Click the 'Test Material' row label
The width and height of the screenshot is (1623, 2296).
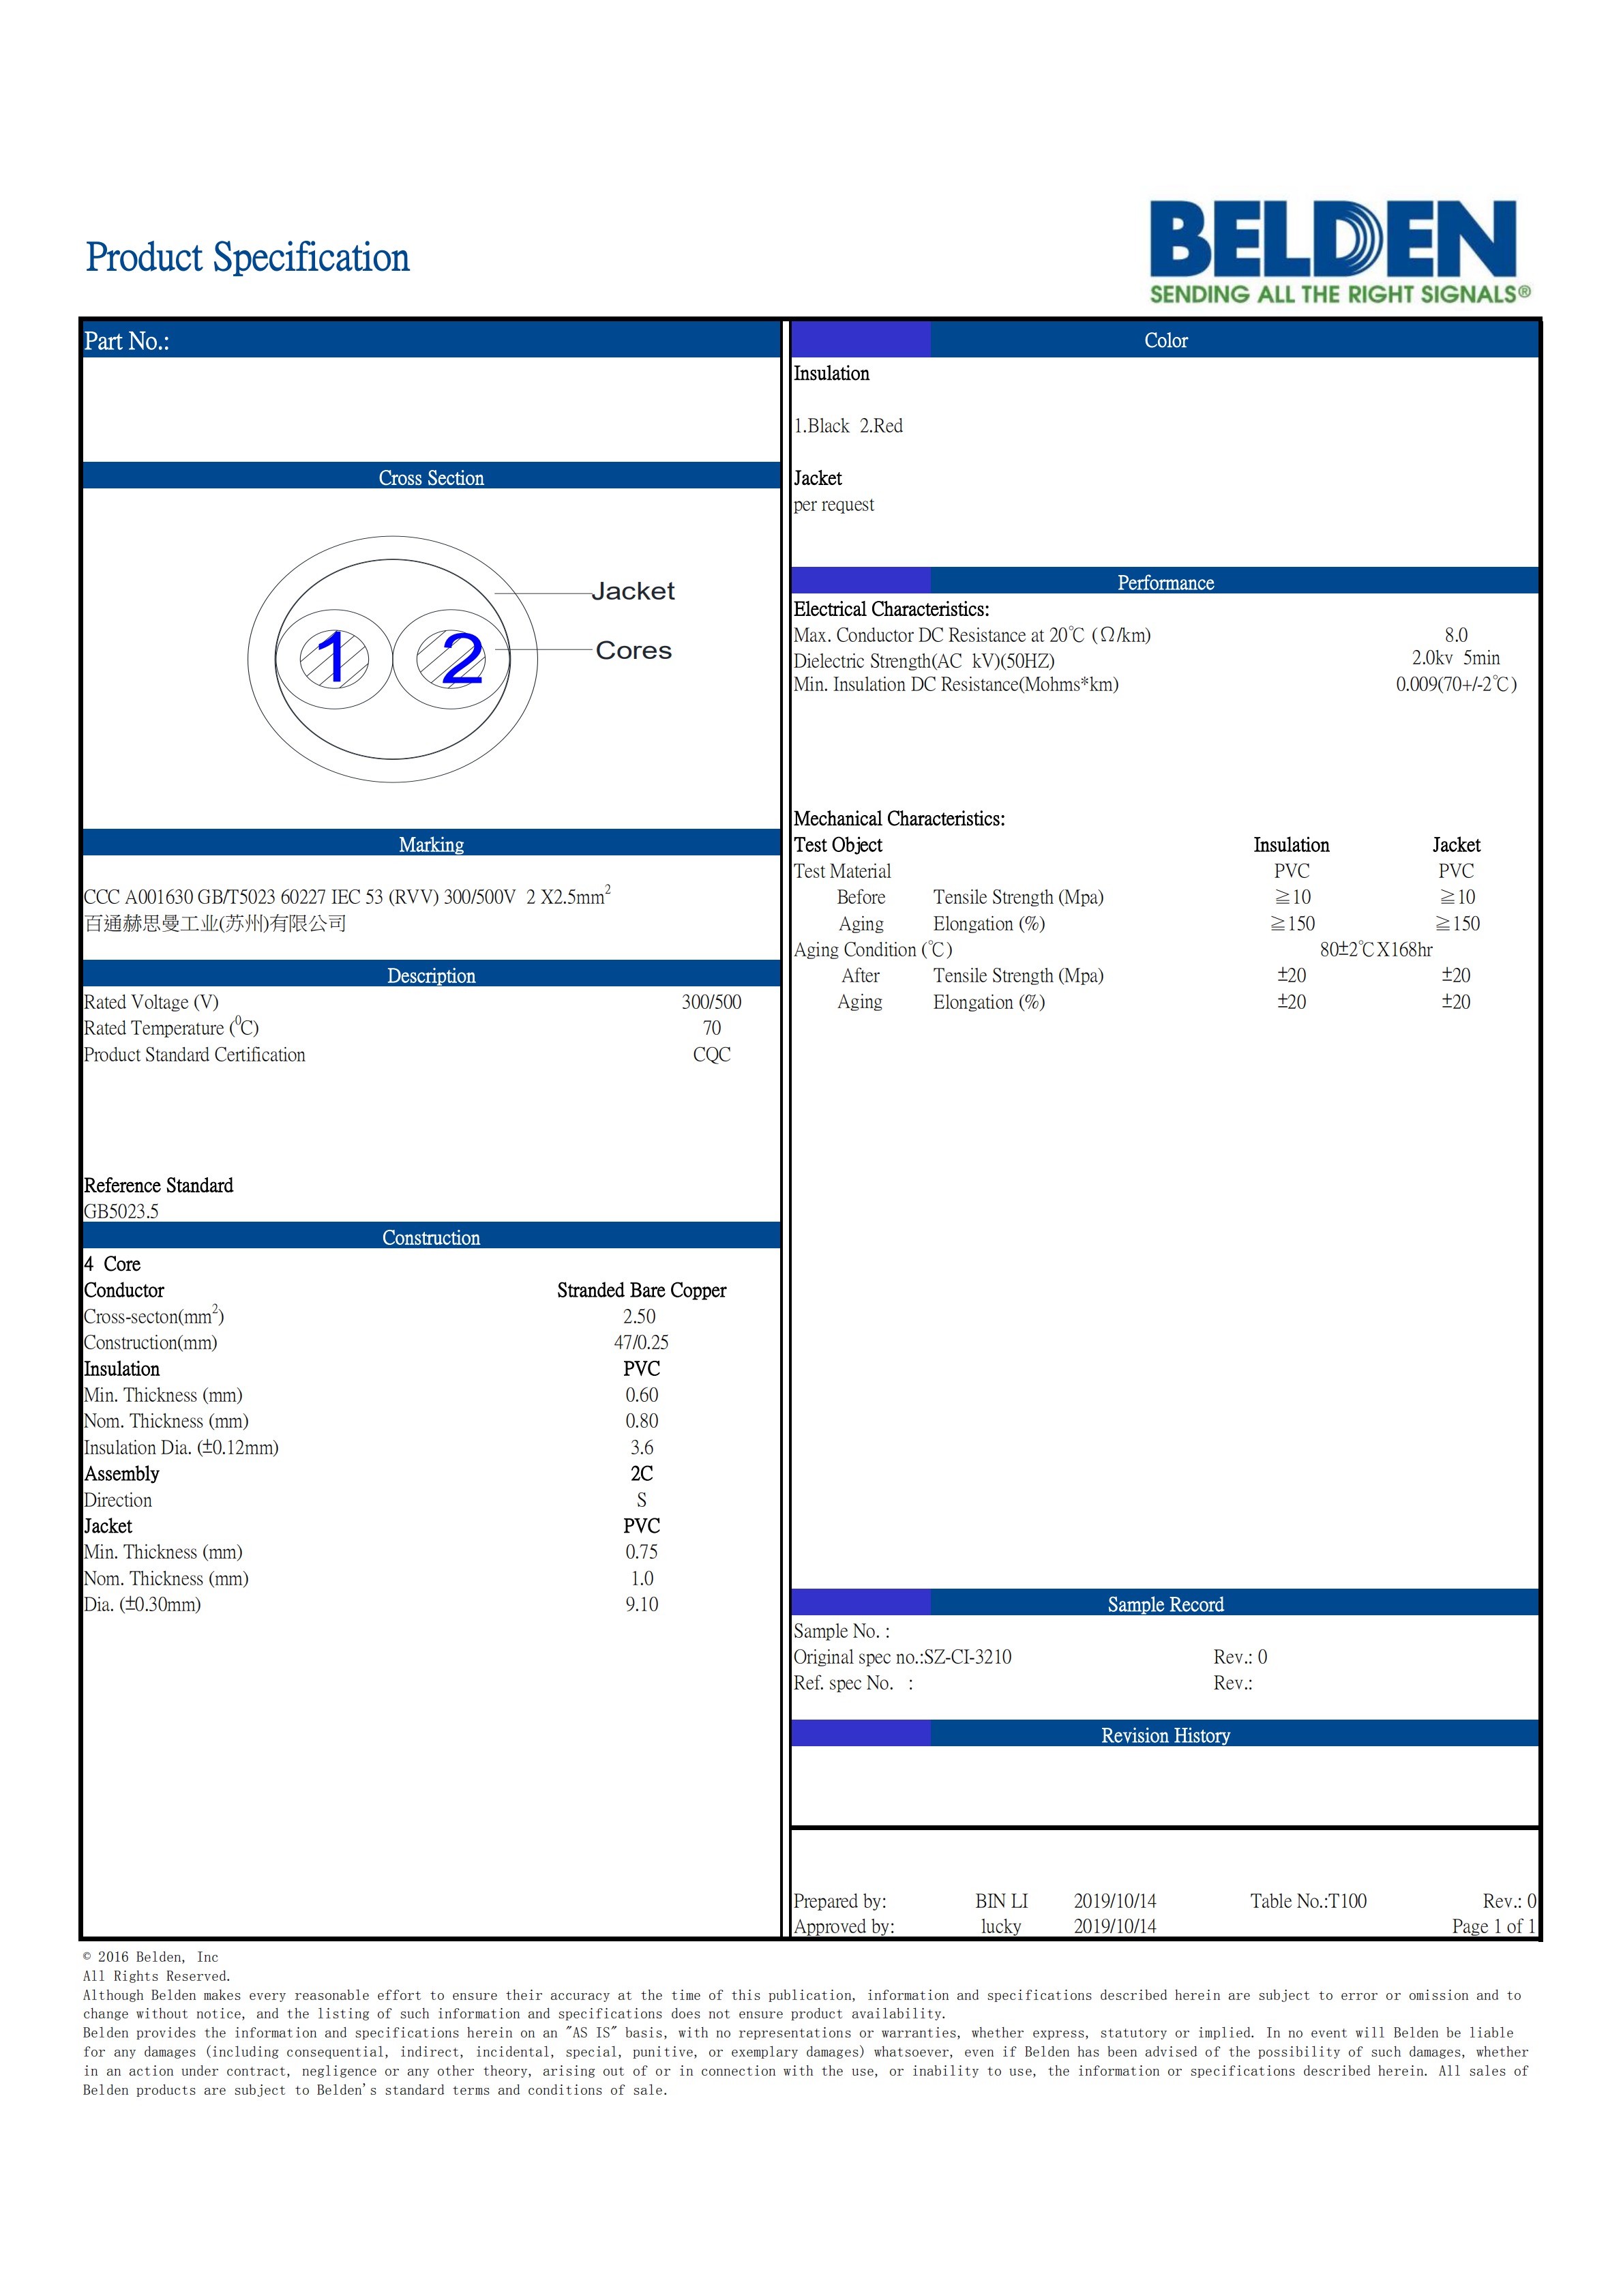842,871
